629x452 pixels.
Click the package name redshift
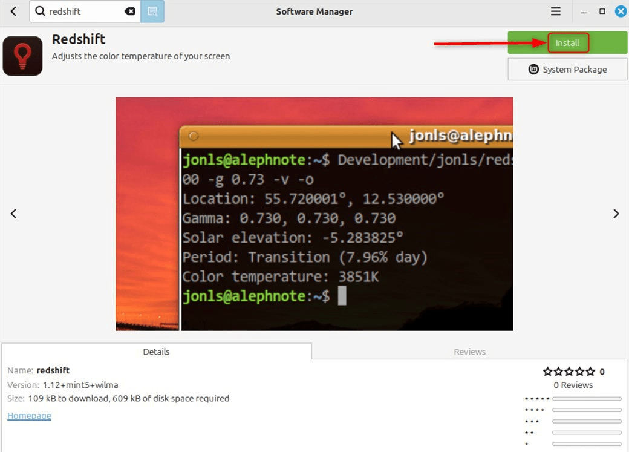[53, 370]
